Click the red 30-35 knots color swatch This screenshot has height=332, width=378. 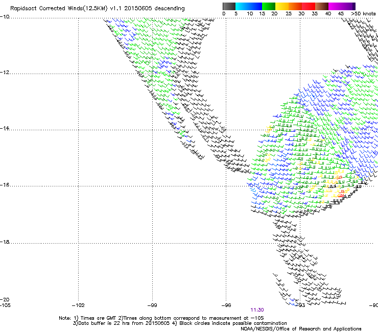coord(309,6)
